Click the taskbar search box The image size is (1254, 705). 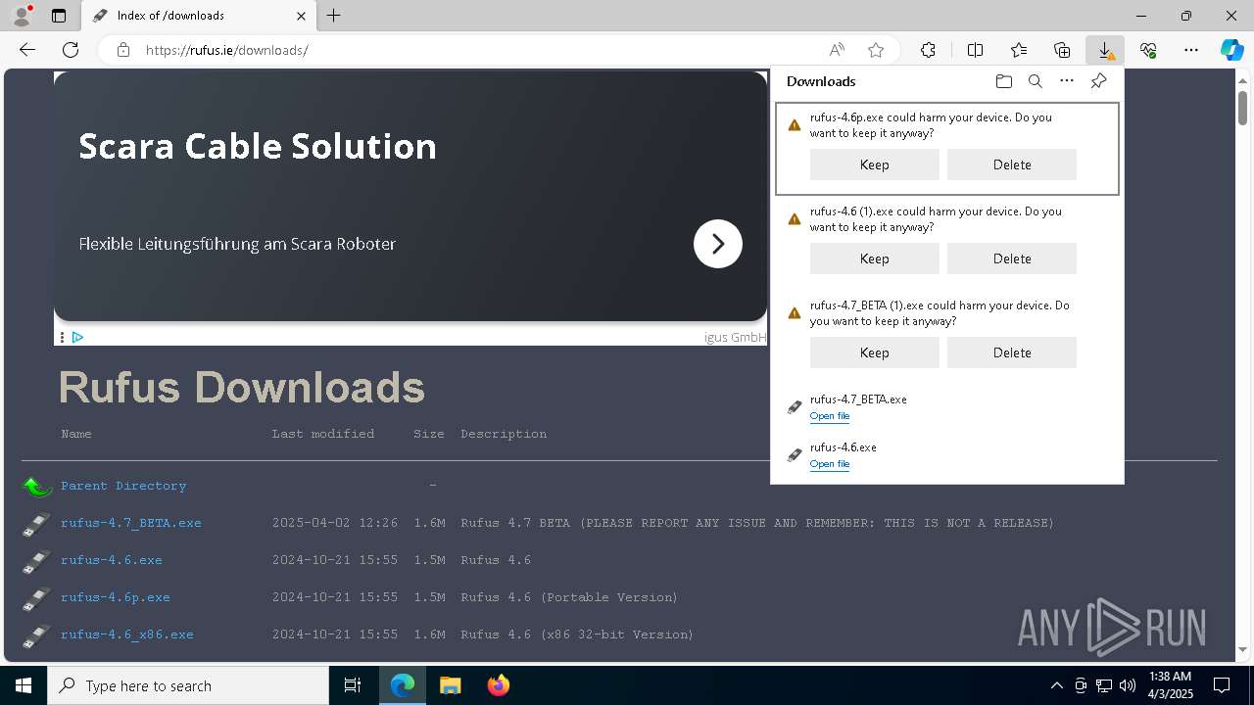coord(188,685)
